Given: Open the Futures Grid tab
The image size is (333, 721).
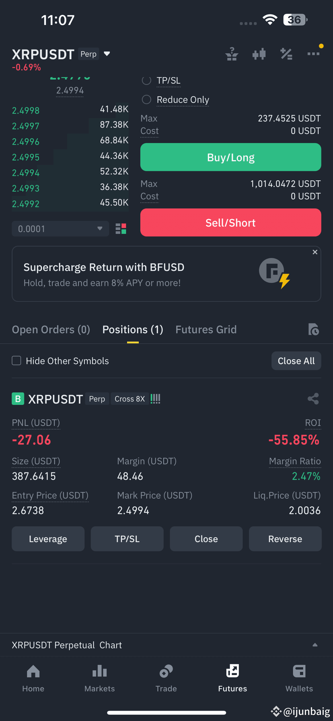Looking at the screenshot, I should pyautogui.click(x=206, y=329).
